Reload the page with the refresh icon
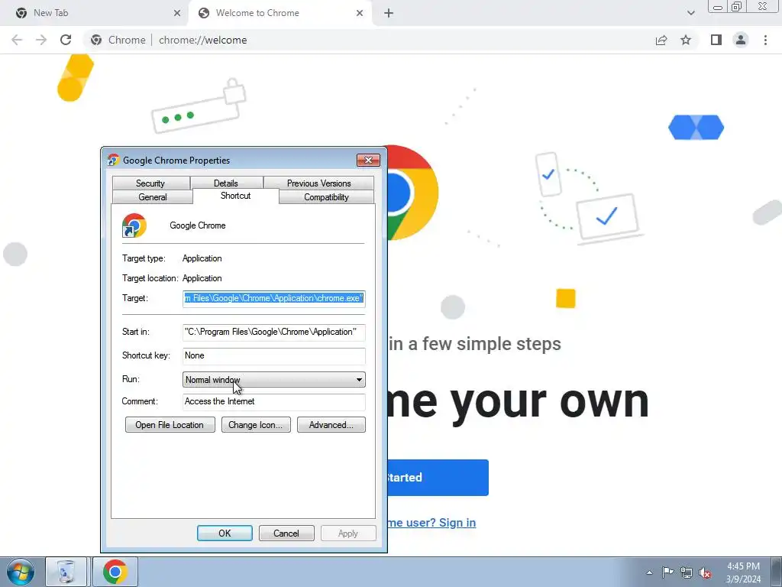782x587 pixels. tap(66, 40)
